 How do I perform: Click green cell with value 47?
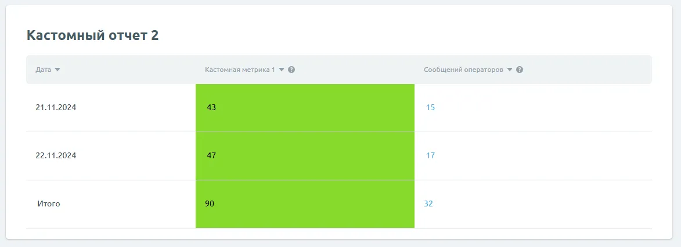click(x=305, y=155)
